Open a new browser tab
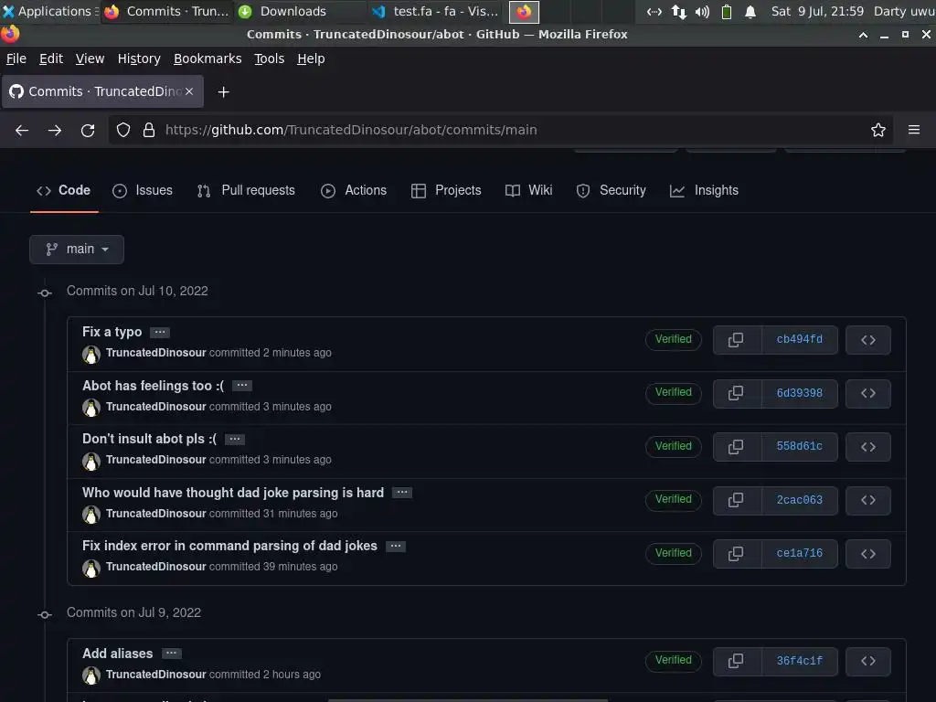The width and height of the screenshot is (936, 702). (223, 92)
